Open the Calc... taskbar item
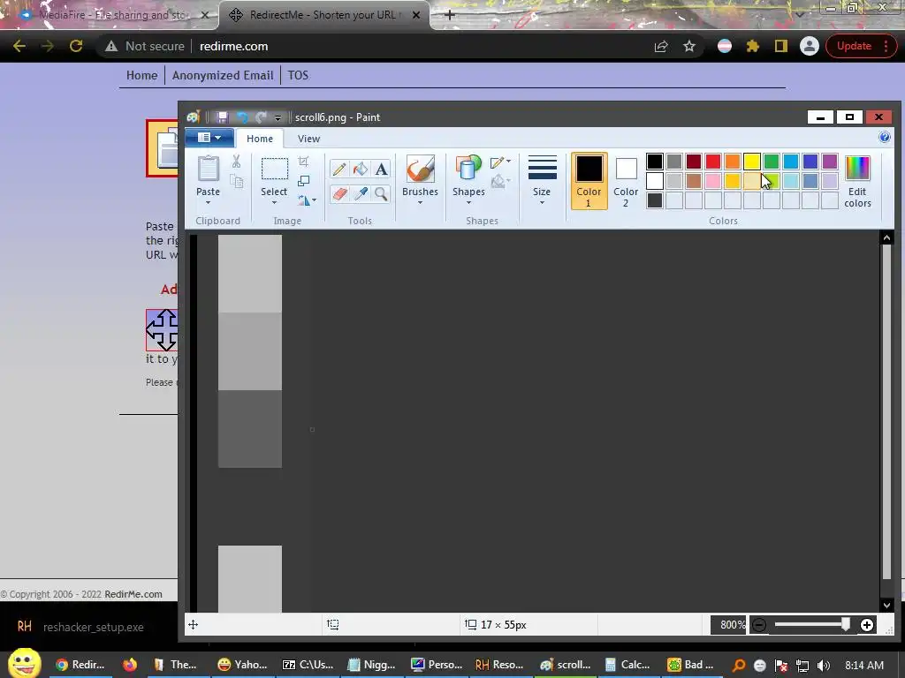The width and height of the screenshot is (905, 678). (627, 665)
